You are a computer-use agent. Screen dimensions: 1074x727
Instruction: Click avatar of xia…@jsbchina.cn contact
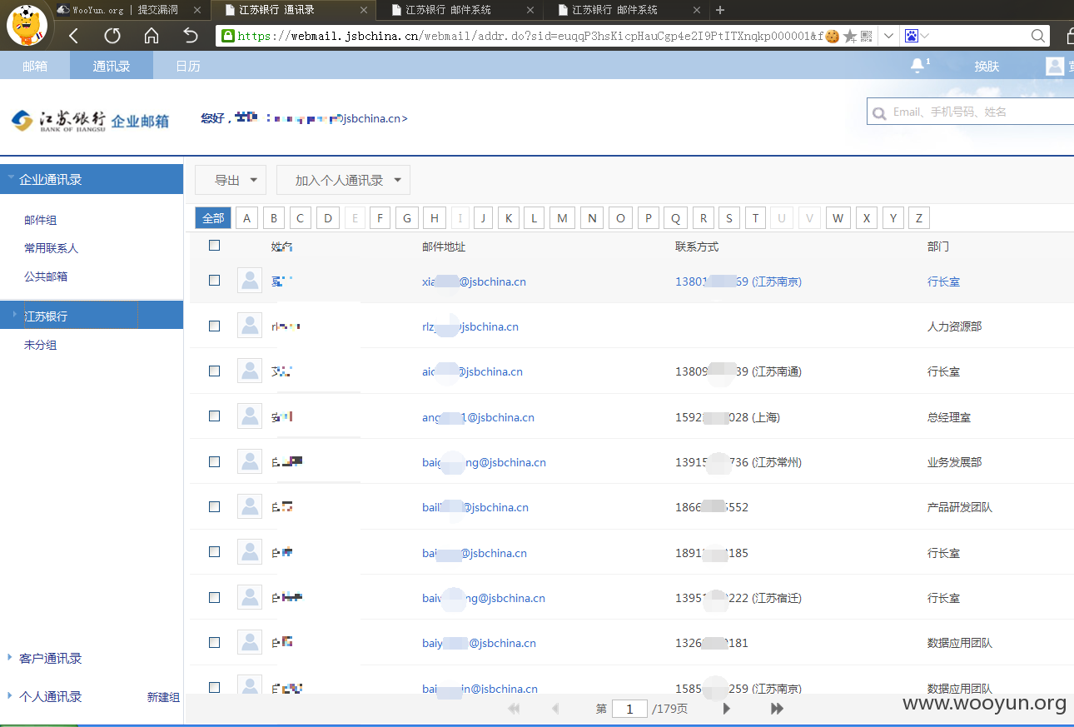(x=250, y=281)
